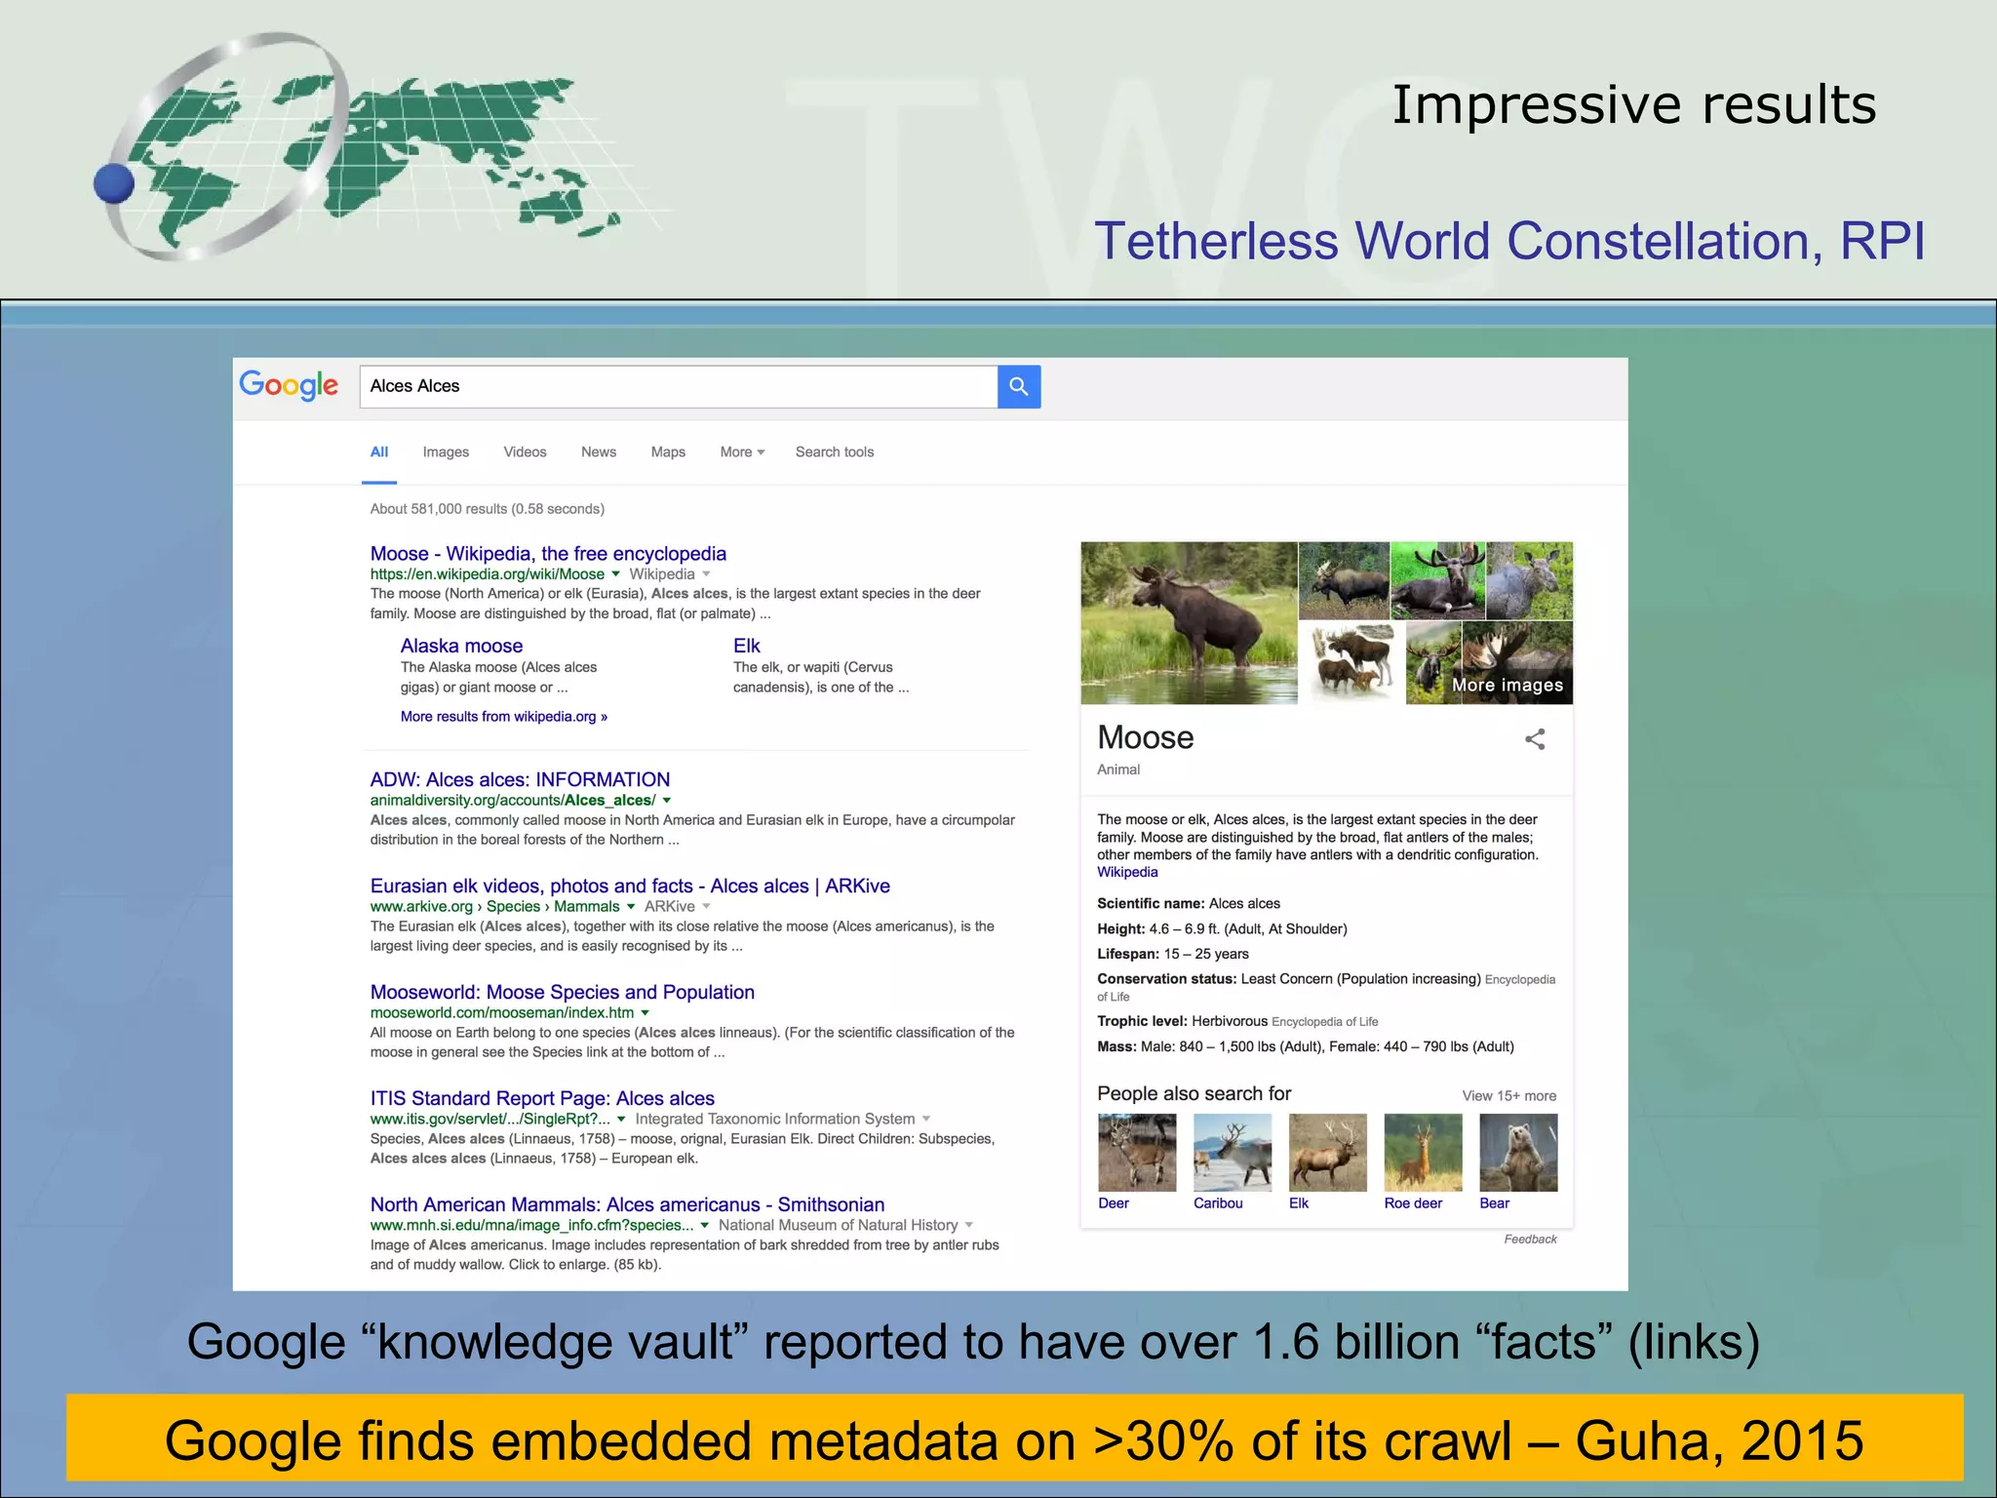Switch to the Videos tab
1997x1498 pixels.
(x=525, y=453)
